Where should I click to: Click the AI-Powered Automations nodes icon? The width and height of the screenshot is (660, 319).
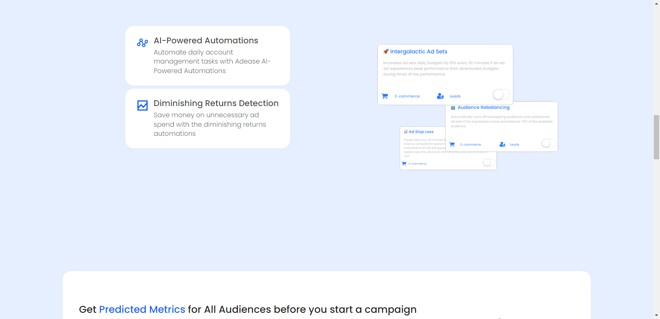coord(143,43)
